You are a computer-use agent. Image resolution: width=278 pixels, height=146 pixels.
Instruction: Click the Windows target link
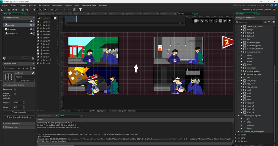coord(246,10)
